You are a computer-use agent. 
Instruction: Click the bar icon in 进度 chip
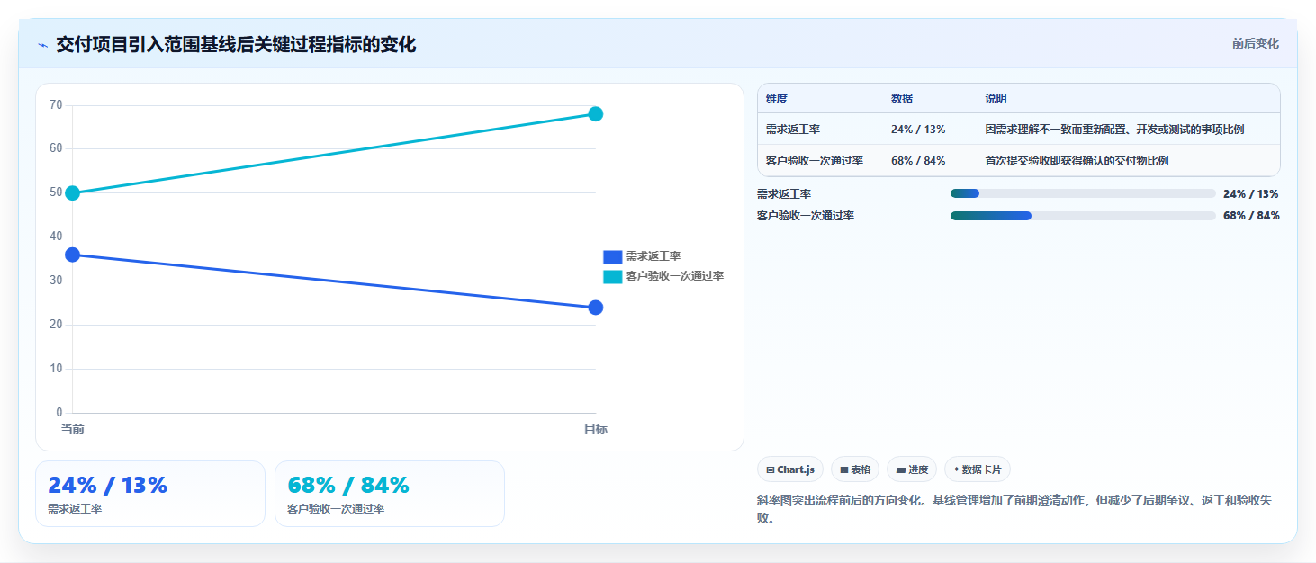(901, 469)
